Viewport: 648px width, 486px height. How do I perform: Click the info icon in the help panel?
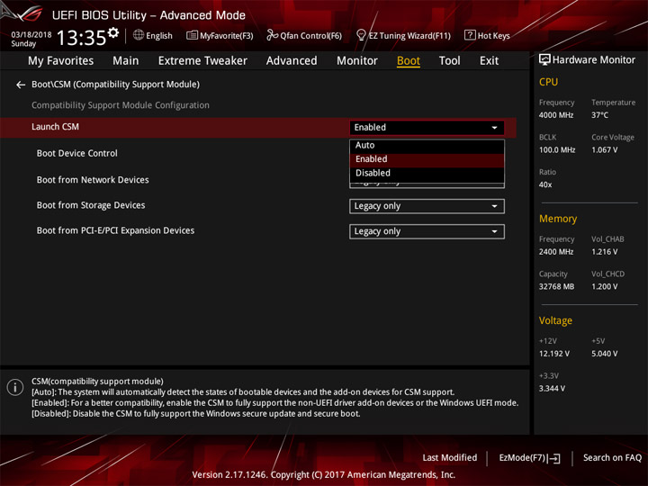click(15, 387)
